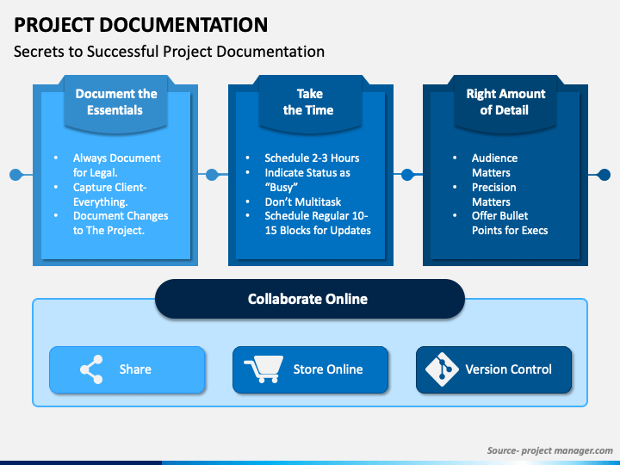
Task: Click the shopping cart icon
Action: coord(263,369)
